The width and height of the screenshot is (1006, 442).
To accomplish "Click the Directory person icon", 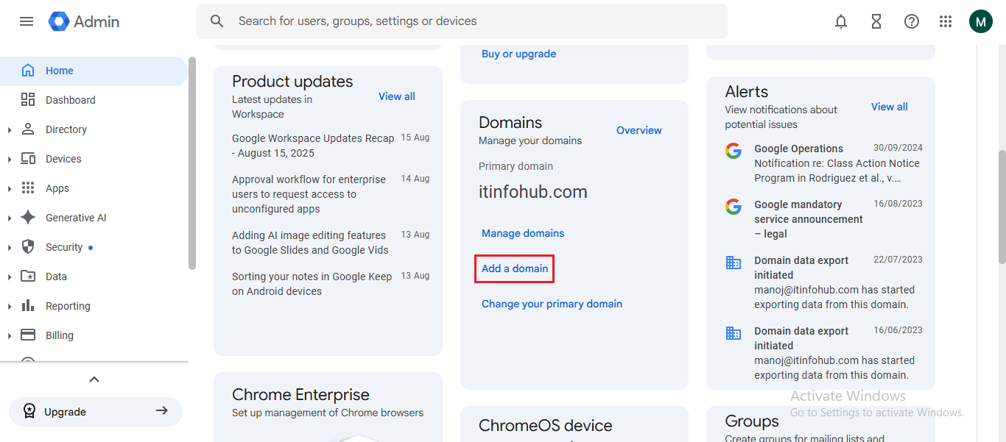I will [28, 129].
